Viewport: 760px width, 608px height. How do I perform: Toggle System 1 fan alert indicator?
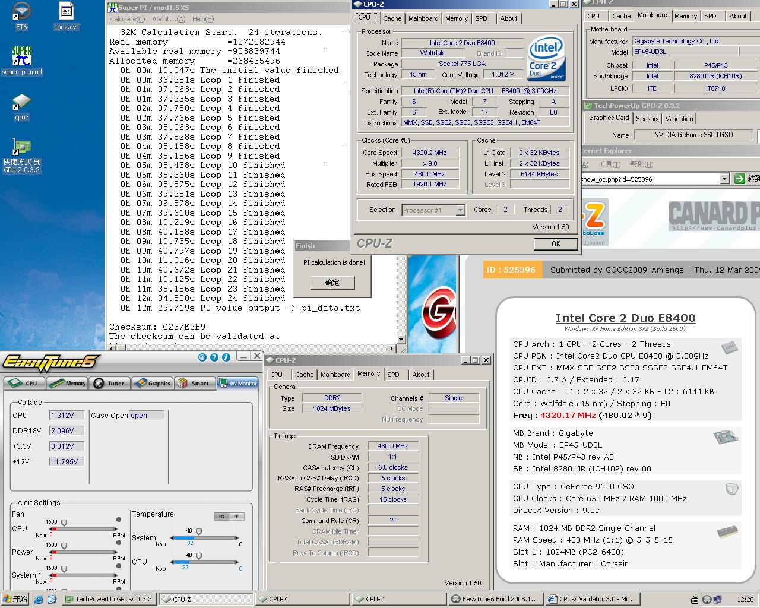119,566
